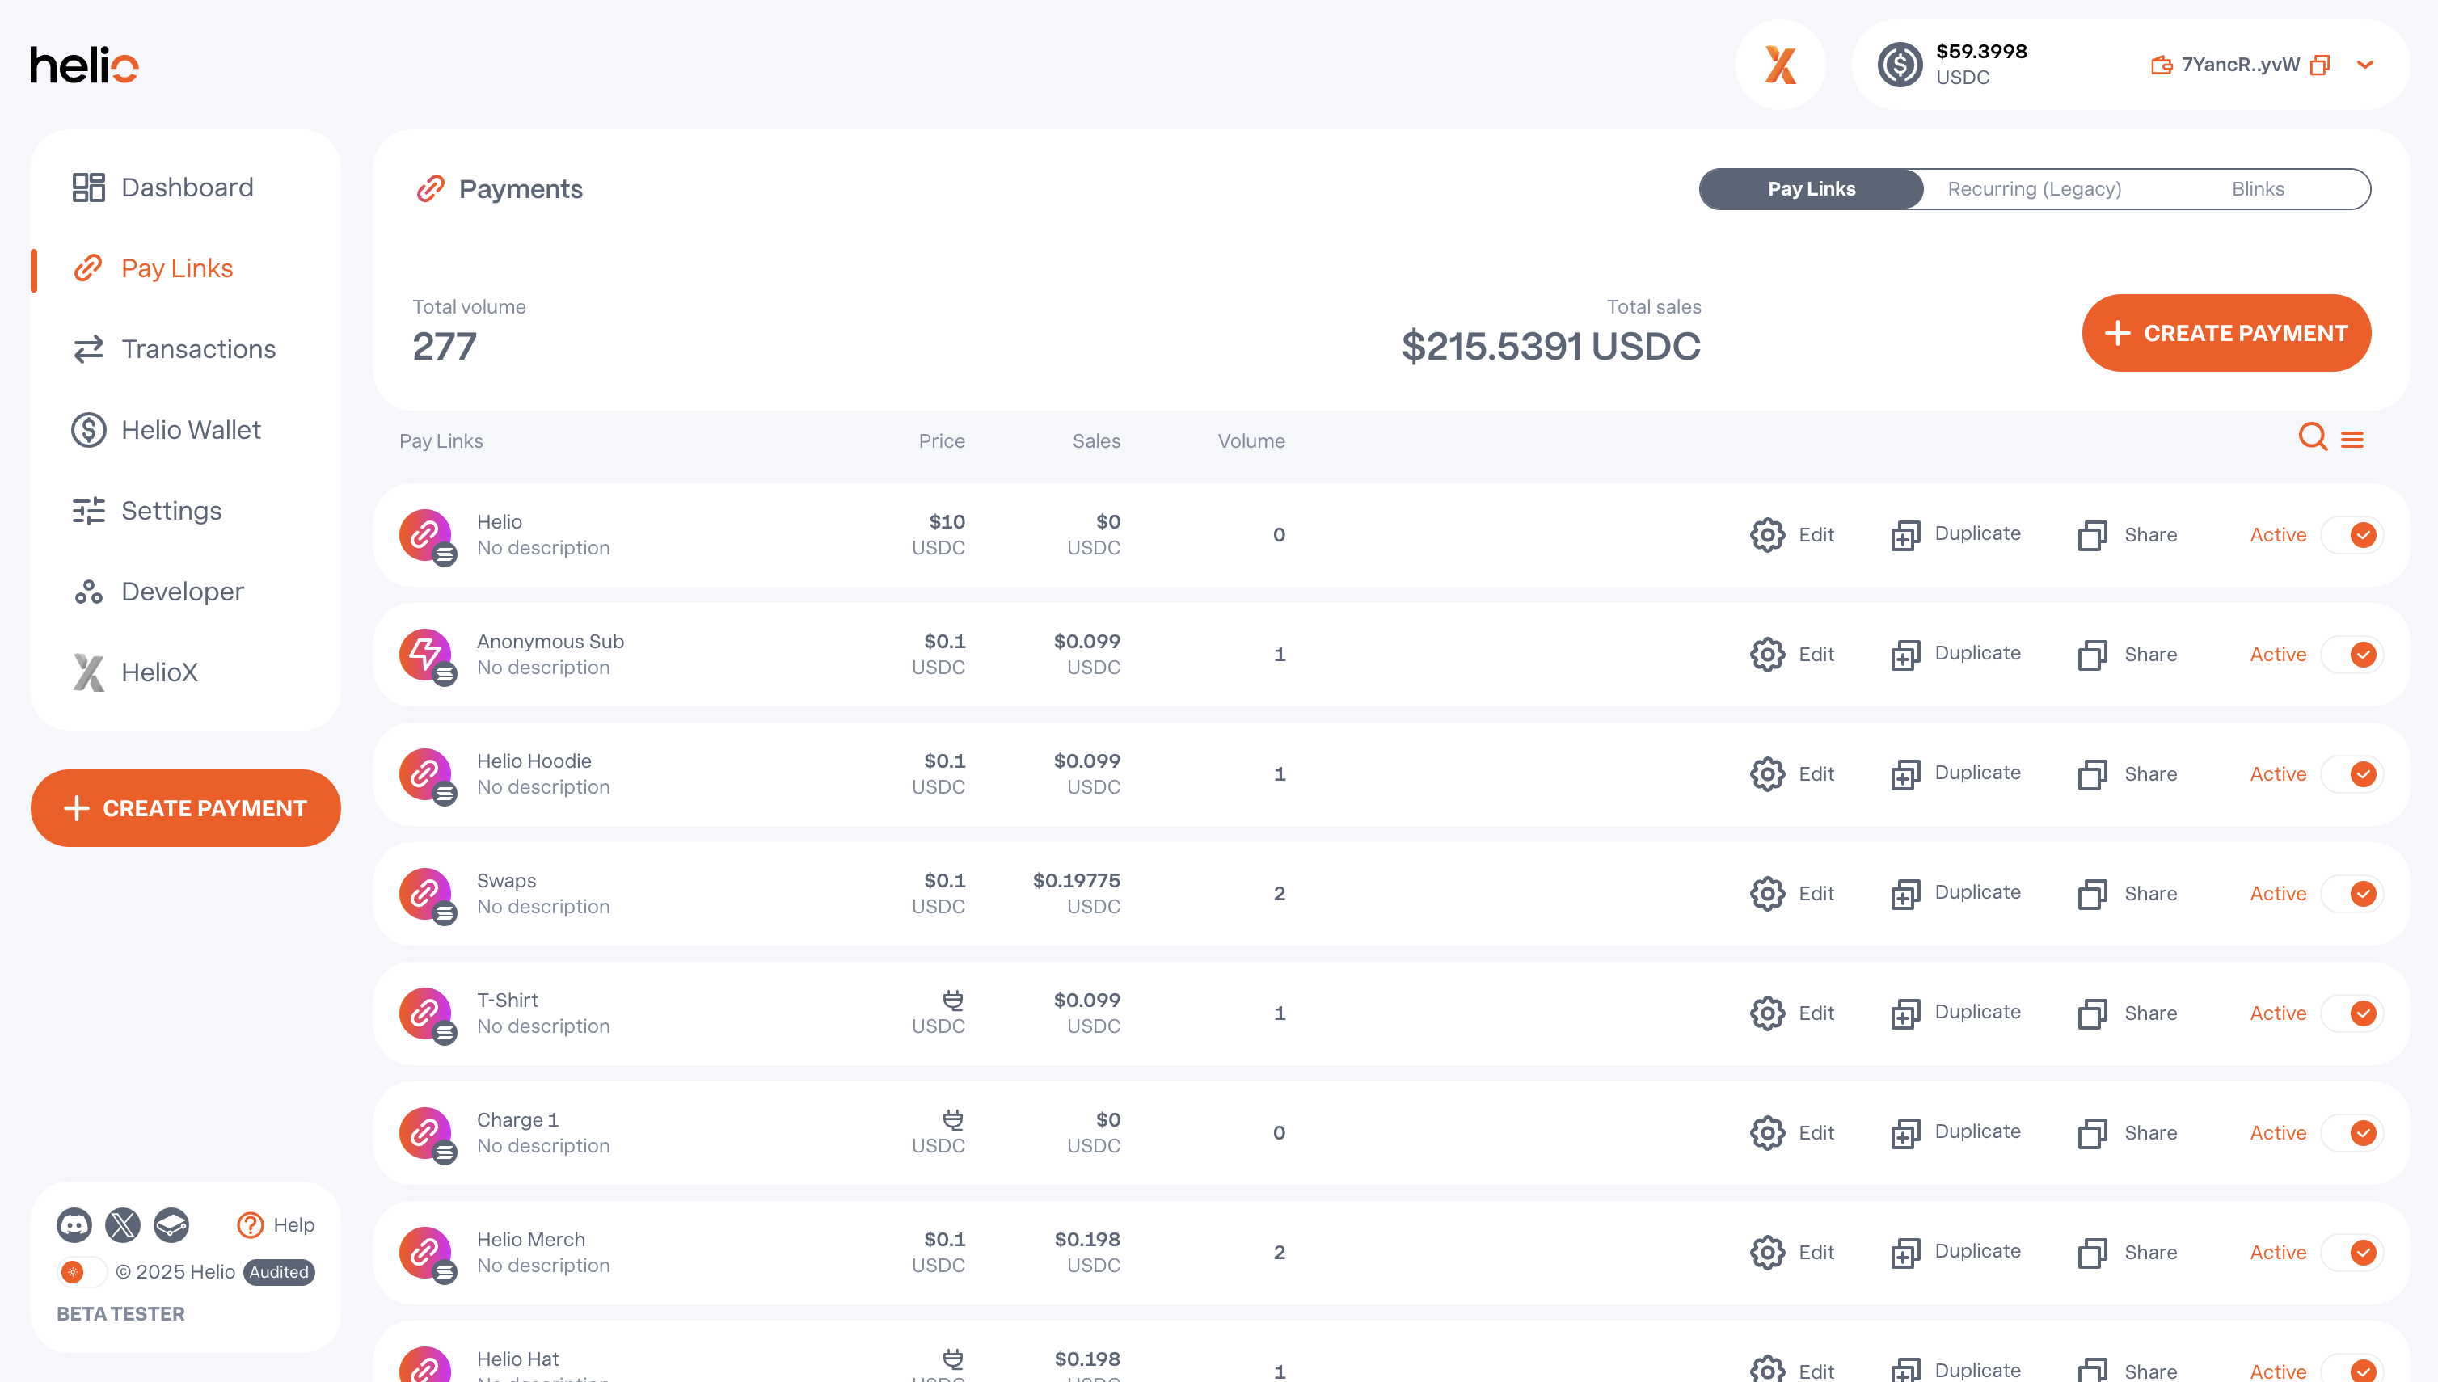Image resolution: width=2438 pixels, height=1382 pixels.
Task: Open the Dashboard sidebar item
Action: [x=163, y=187]
